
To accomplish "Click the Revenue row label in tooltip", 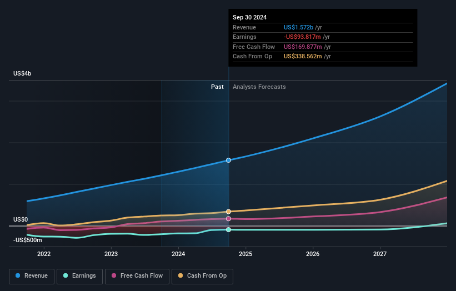I will 244,27.
